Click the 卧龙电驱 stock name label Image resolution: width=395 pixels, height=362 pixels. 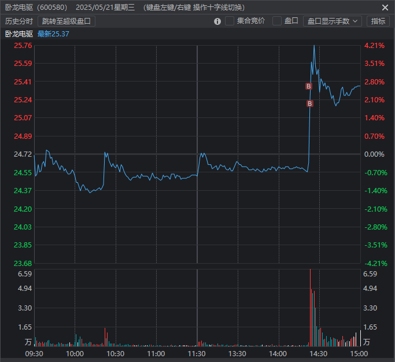click(x=19, y=34)
